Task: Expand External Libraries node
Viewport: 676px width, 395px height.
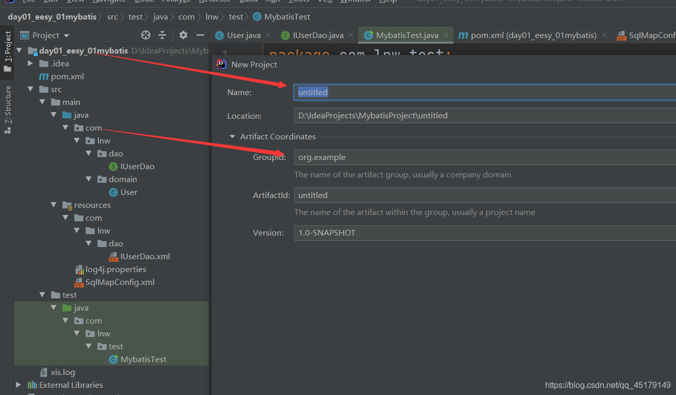Action: [x=19, y=385]
